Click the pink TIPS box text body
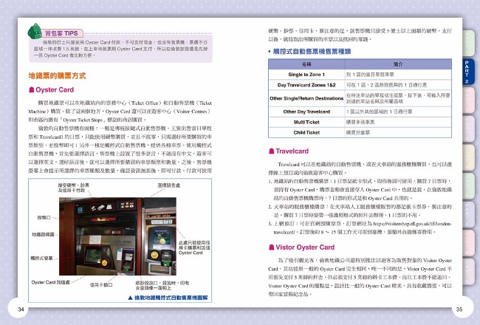This screenshot has height=325, width=480. pyautogui.click(x=120, y=49)
